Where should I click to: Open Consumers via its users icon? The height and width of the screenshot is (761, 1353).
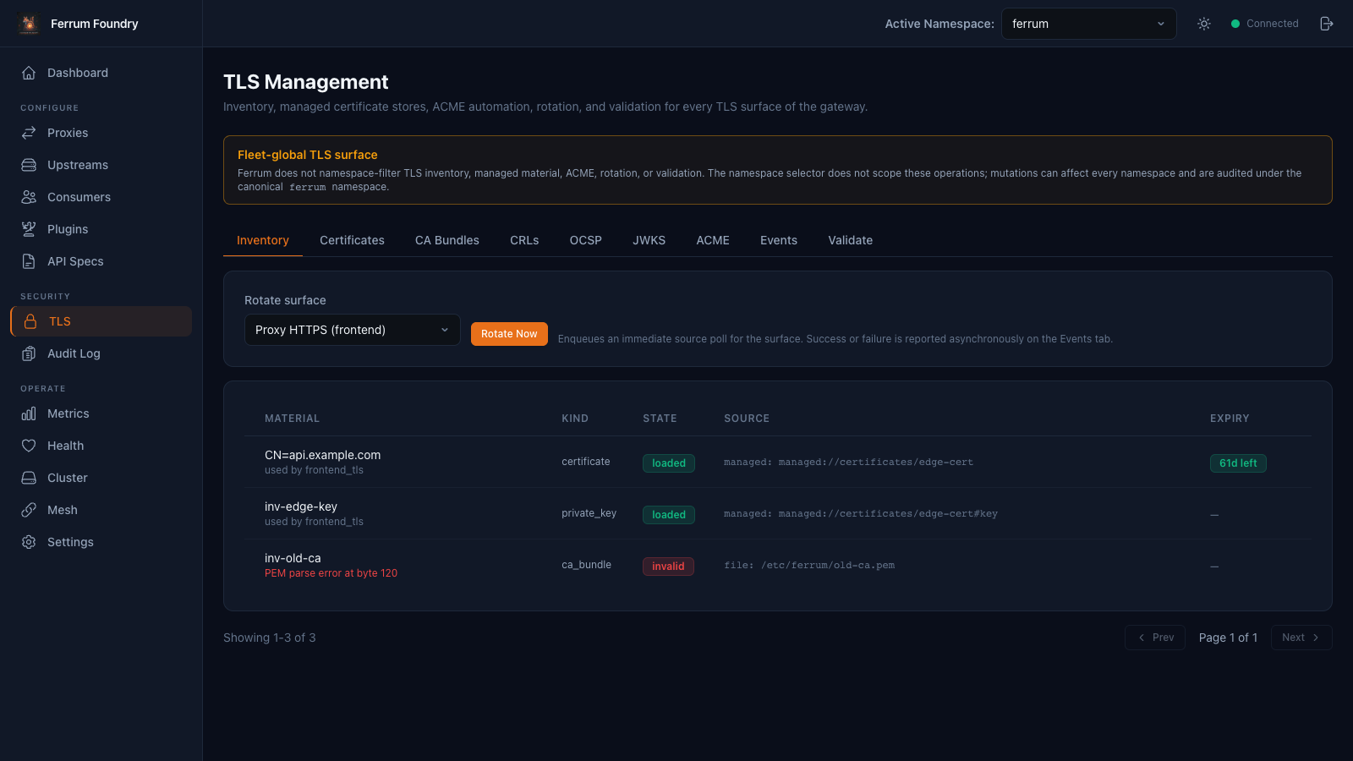tap(29, 197)
